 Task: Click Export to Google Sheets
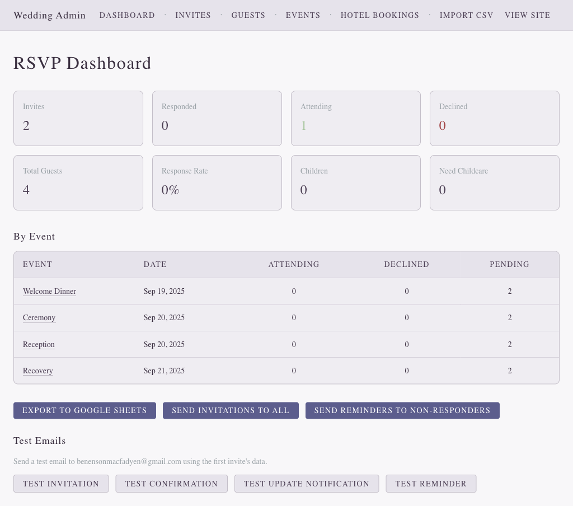(84, 410)
